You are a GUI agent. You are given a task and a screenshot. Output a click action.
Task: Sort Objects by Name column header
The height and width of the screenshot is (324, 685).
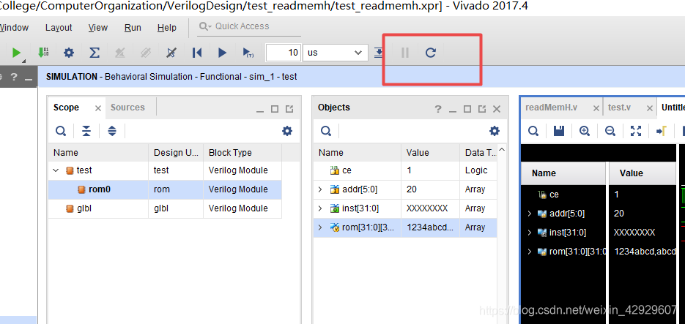pos(357,153)
